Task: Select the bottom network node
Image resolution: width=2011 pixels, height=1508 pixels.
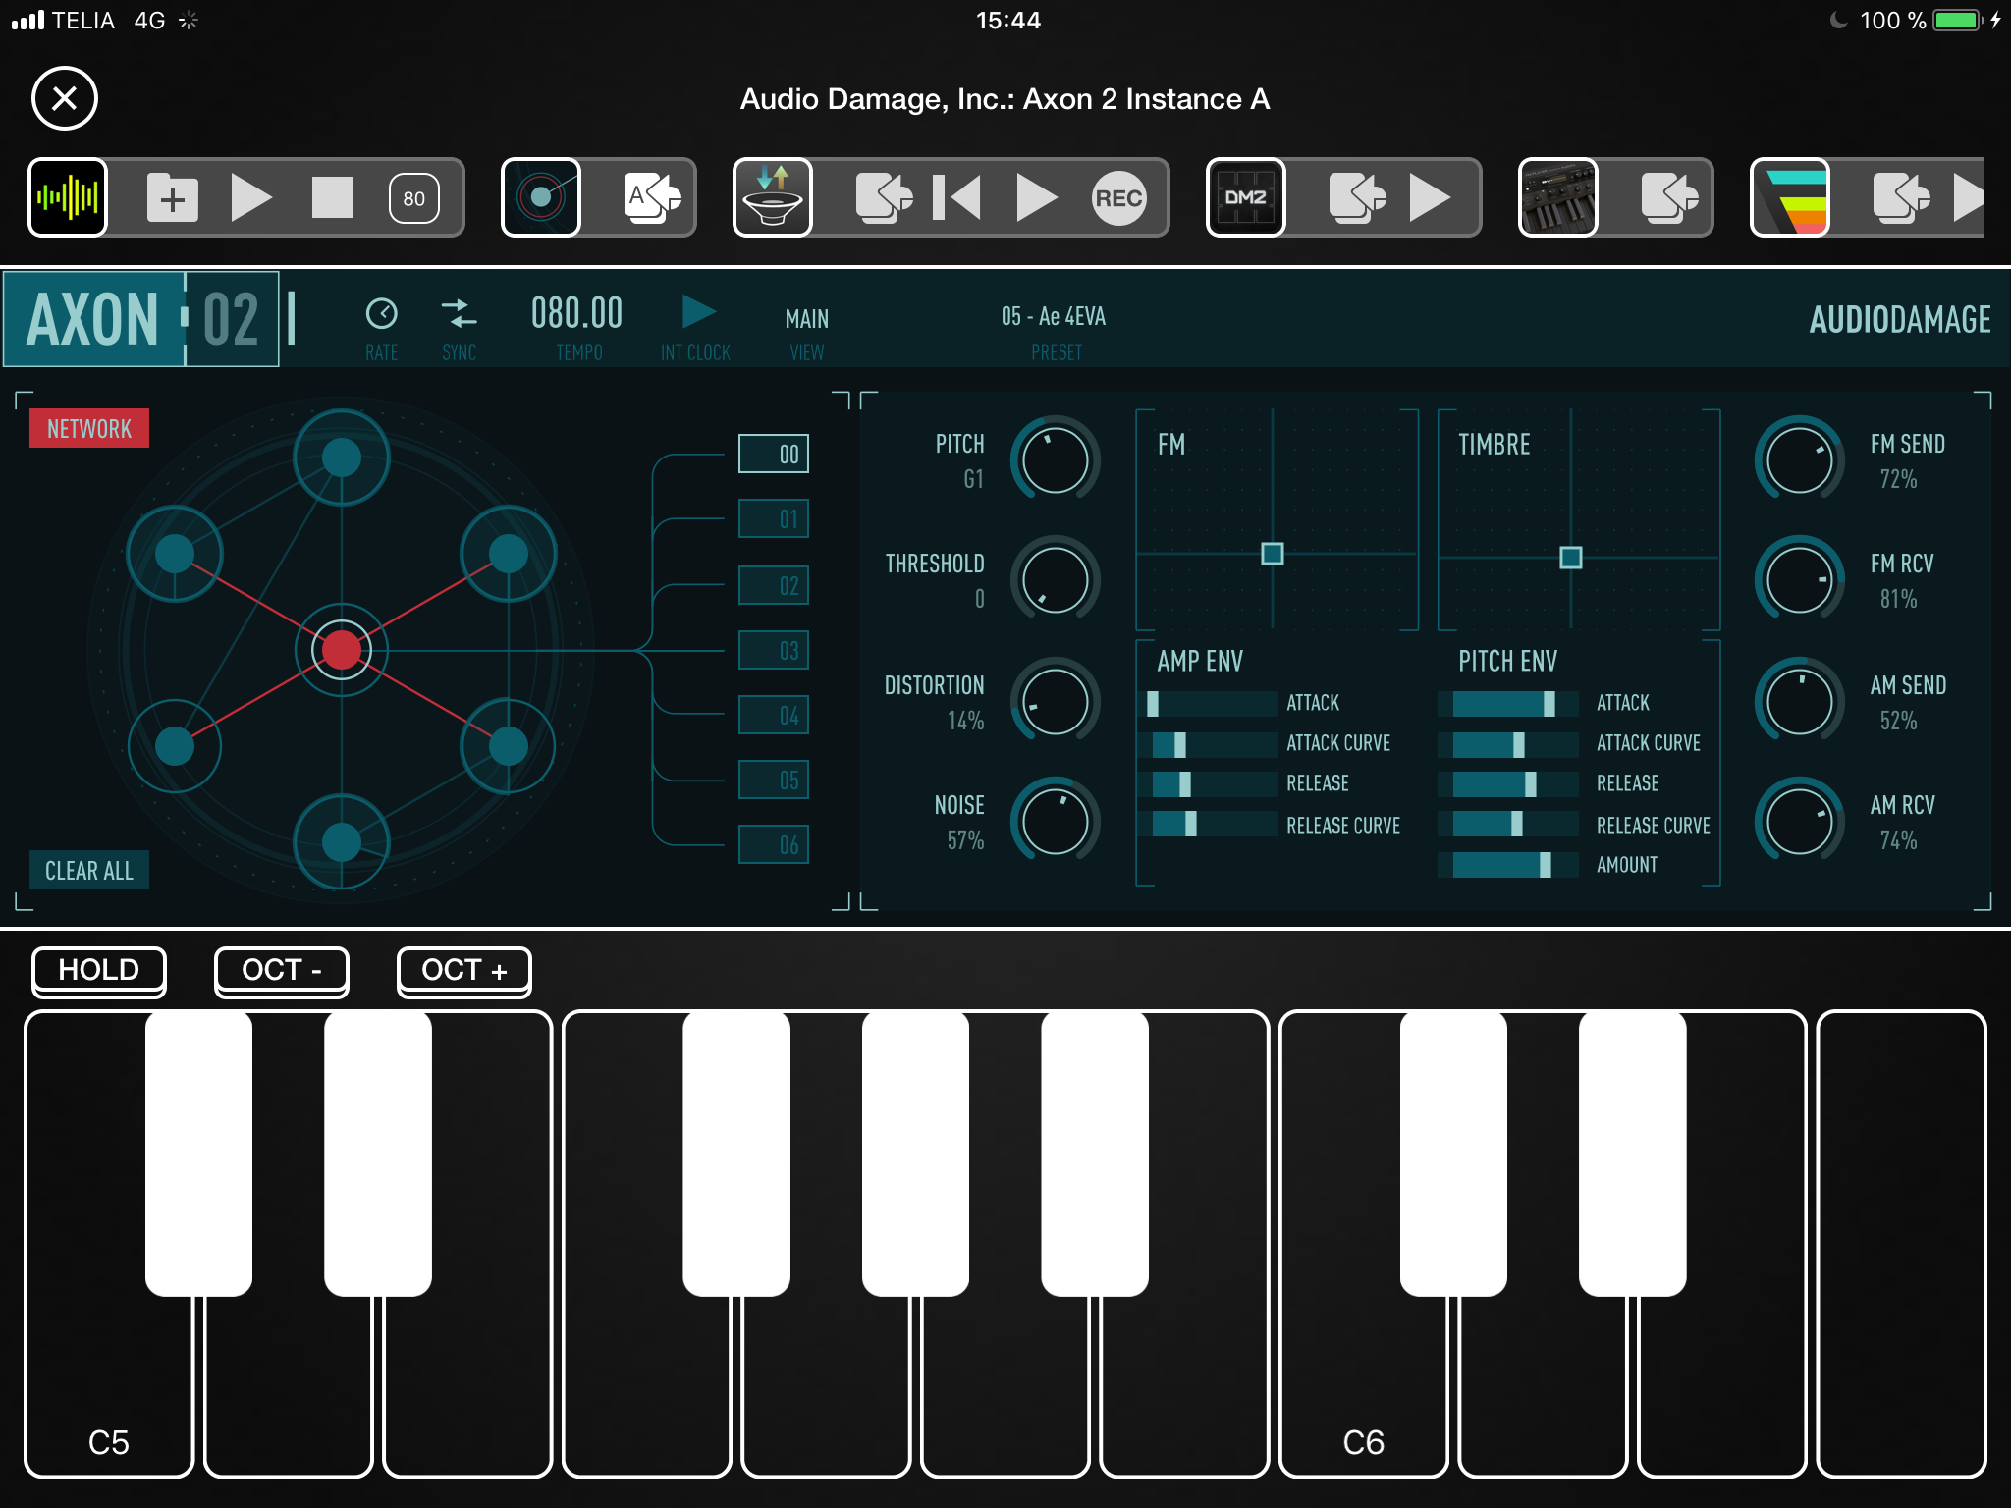Action: [x=342, y=842]
